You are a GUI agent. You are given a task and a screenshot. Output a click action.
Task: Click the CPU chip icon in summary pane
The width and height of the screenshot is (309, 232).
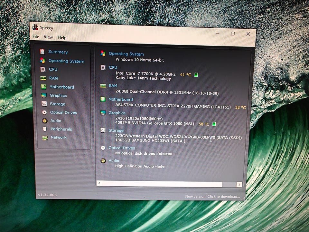[103, 67]
